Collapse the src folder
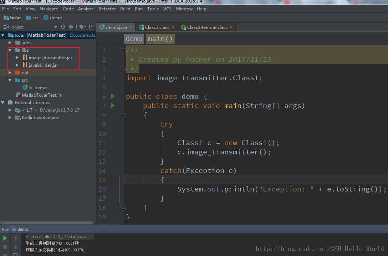388x256 pixels. (10, 80)
